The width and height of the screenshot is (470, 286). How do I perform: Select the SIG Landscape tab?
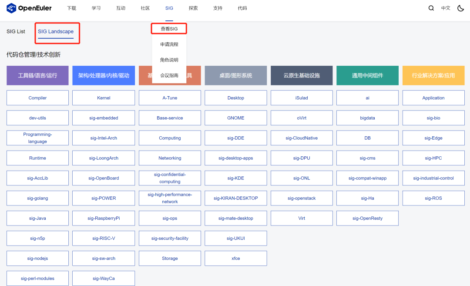point(57,31)
